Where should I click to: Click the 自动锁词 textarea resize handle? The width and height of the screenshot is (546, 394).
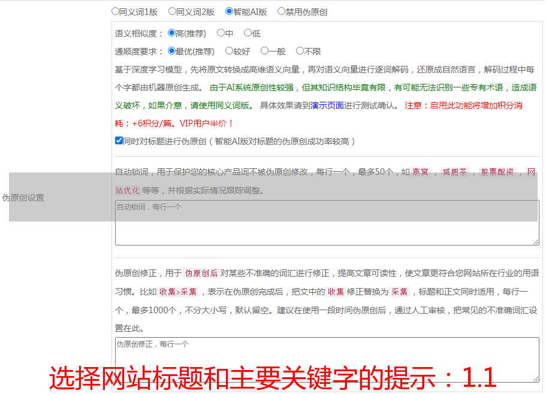click(x=536, y=242)
